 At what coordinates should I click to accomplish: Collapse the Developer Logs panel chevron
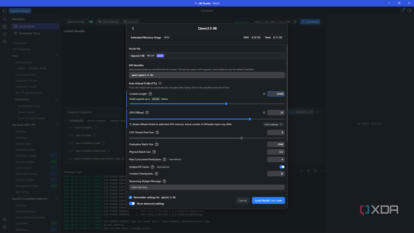click(x=322, y=171)
